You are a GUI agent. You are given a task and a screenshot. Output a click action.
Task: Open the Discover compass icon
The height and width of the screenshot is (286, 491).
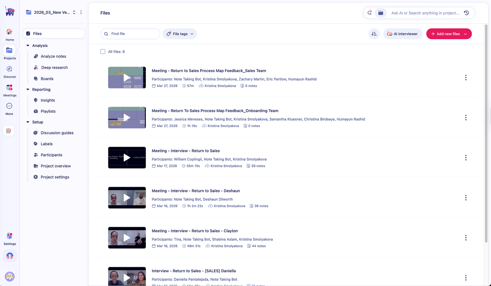(x=10, y=69)
